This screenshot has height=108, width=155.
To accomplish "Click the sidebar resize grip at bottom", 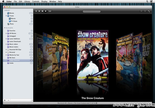I will coord(32,100).
